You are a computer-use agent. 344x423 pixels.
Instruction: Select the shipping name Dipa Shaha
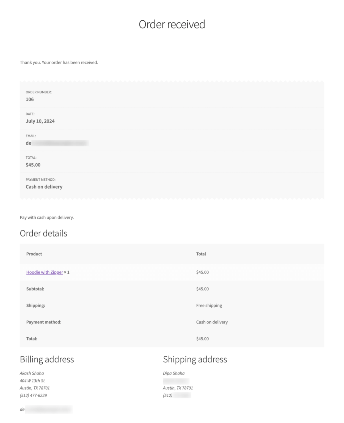(x=174, y=373)
